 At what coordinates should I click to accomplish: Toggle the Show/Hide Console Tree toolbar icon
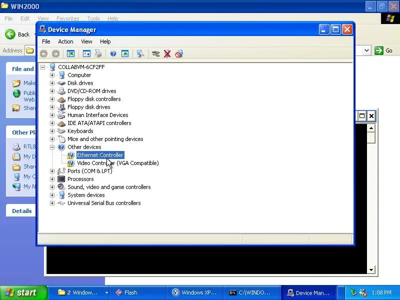tap(70, 54)
